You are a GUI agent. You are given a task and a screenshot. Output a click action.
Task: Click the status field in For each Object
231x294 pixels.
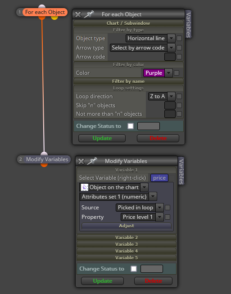149,126
